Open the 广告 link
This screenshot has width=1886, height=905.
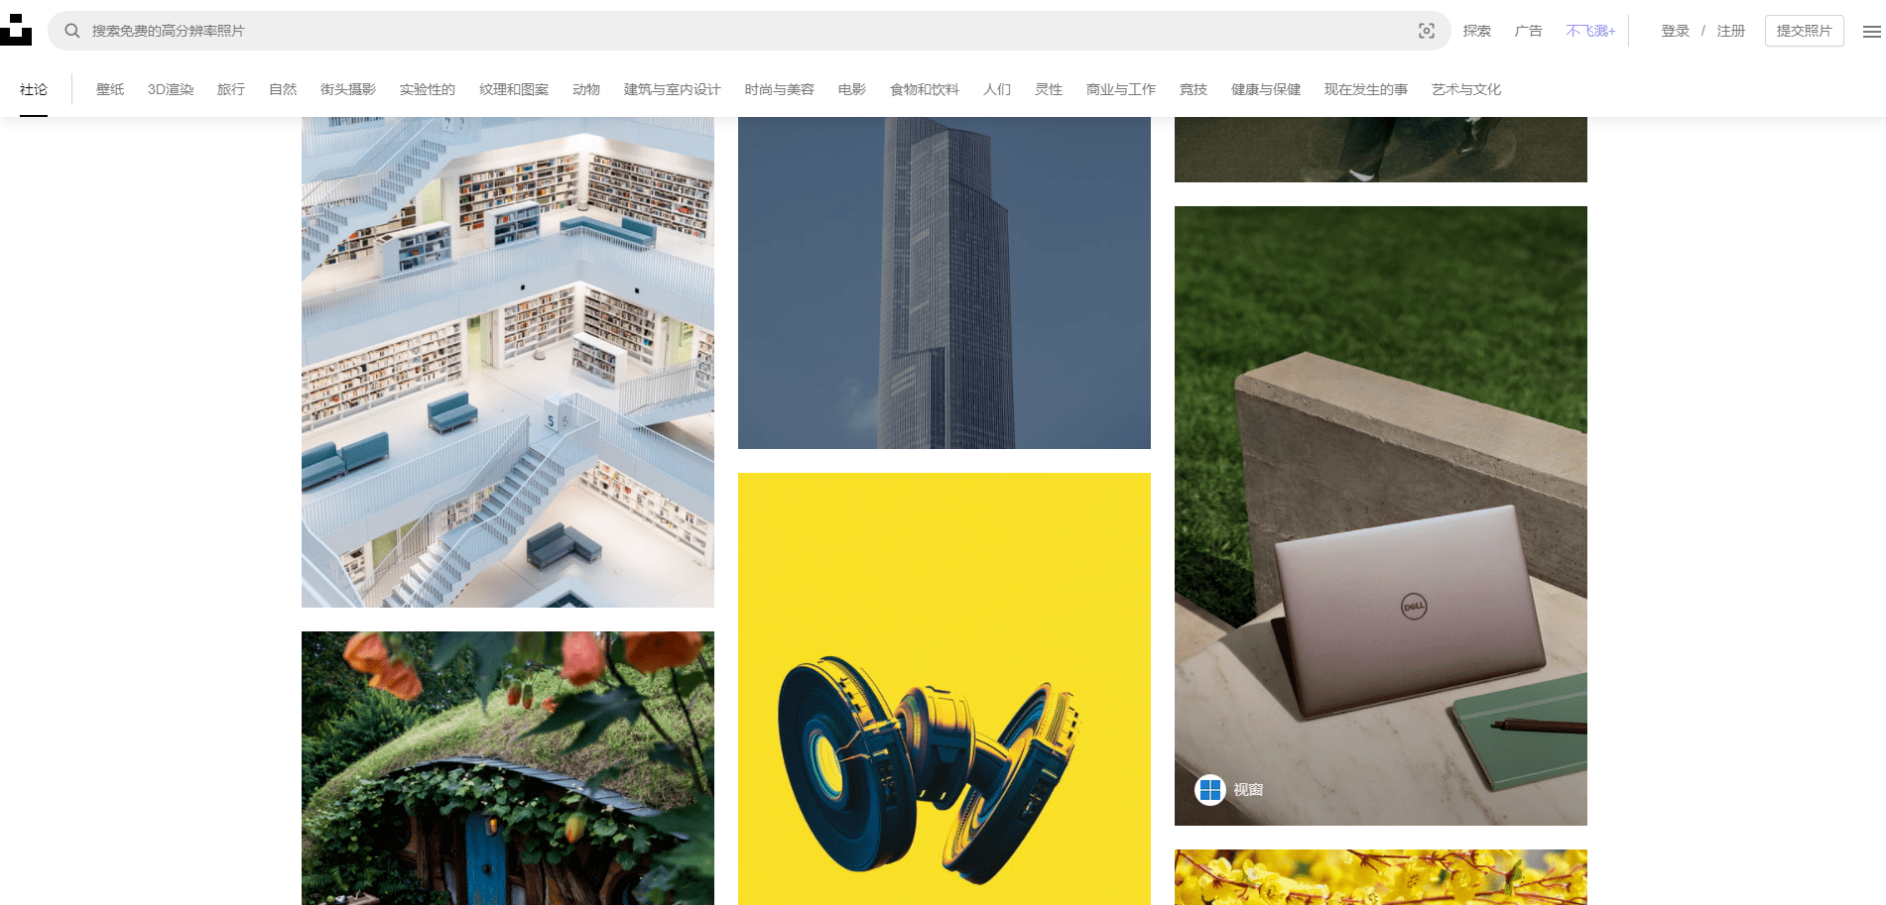pyautogui.click(x=1528, y=31)
